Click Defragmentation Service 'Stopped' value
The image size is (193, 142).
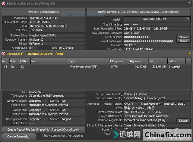(66, 119)
